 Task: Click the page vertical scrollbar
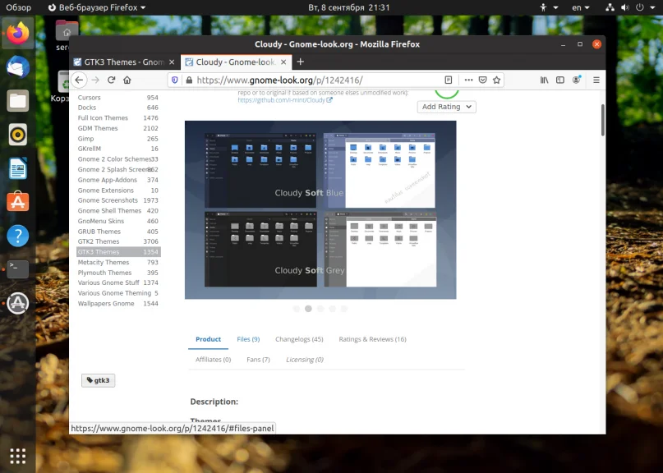(602, 120)
